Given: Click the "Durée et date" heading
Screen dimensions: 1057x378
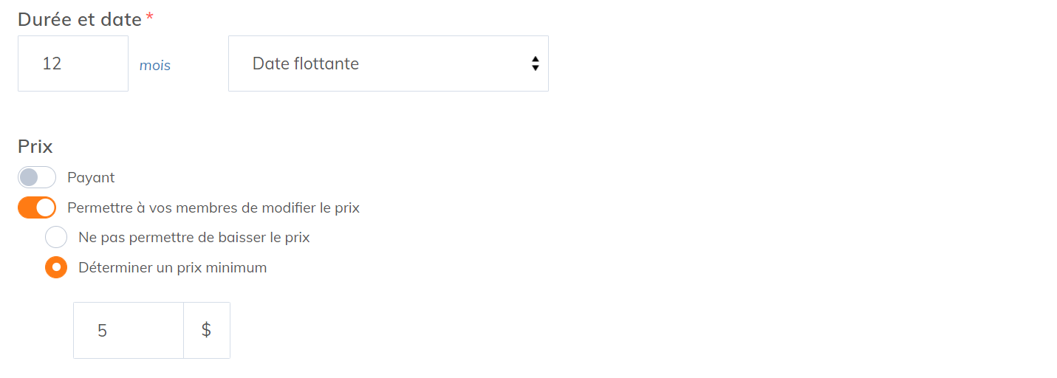Looking at the screenshot, I should point(80,19).
